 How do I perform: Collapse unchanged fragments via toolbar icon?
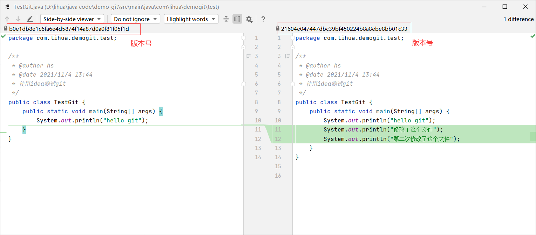(226, 19)
